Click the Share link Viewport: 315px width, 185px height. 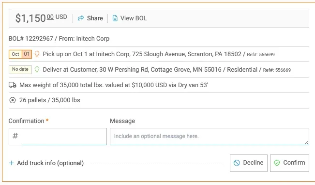(x=90, y=18)
